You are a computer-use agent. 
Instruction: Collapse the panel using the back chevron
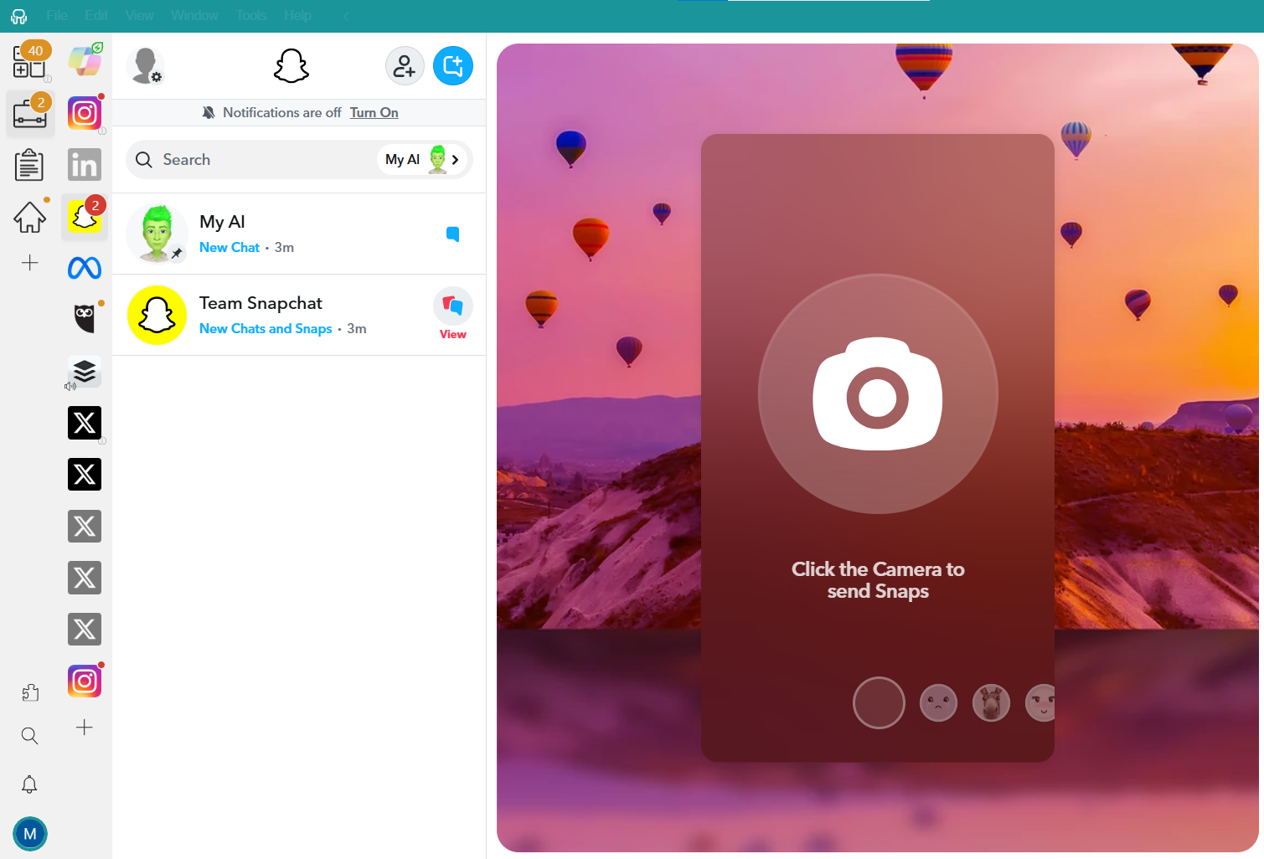[346, 15]
